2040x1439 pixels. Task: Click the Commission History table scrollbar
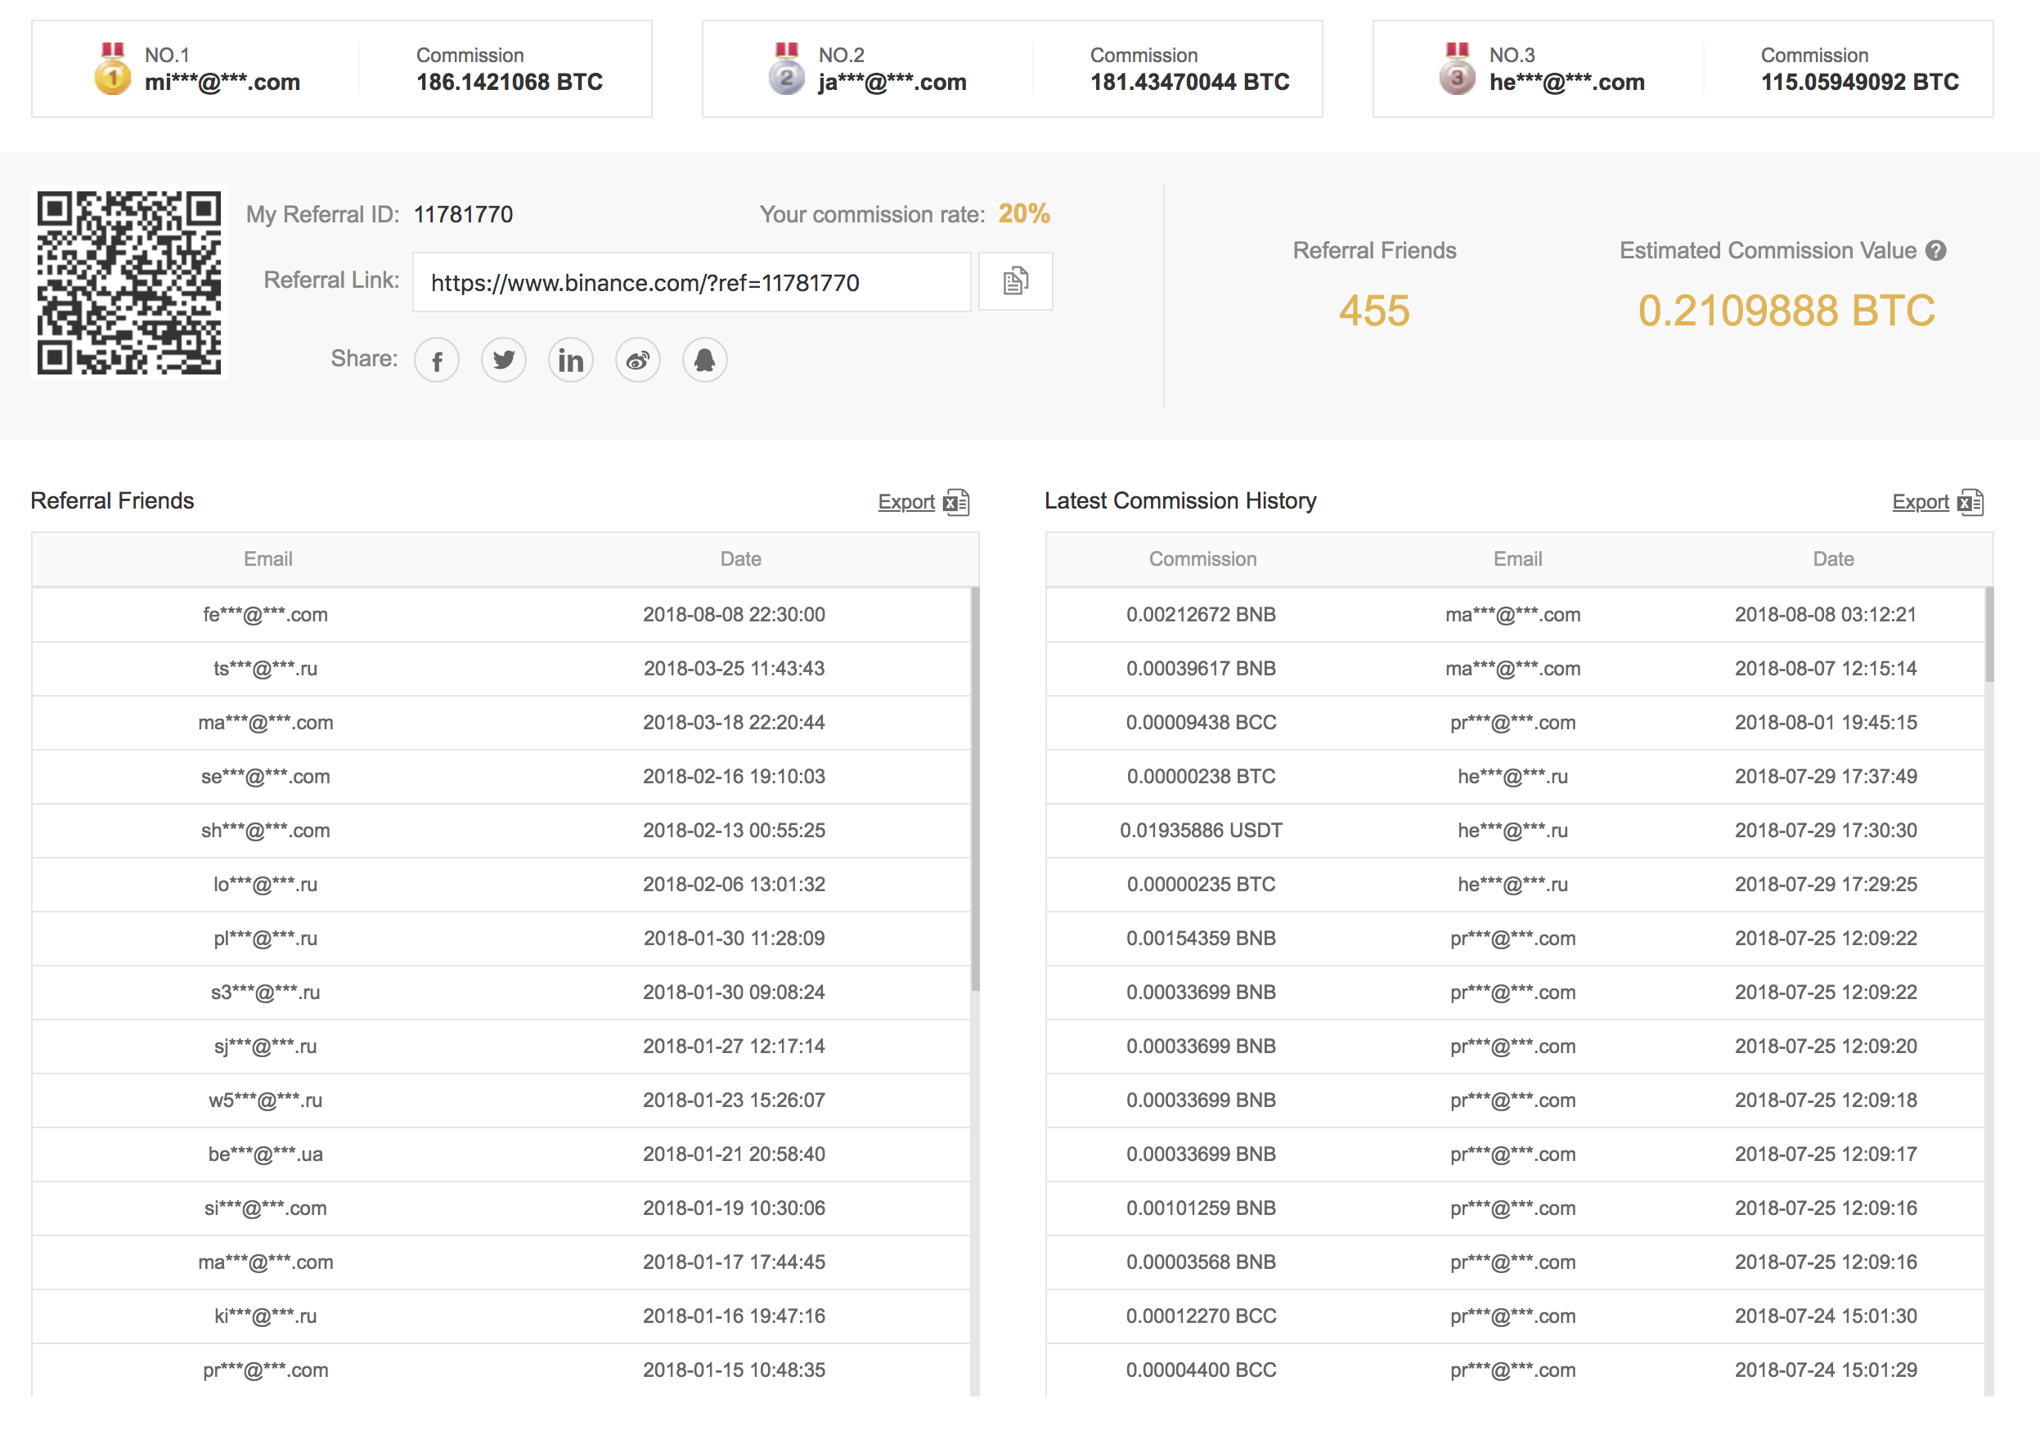coord(1988,636)
